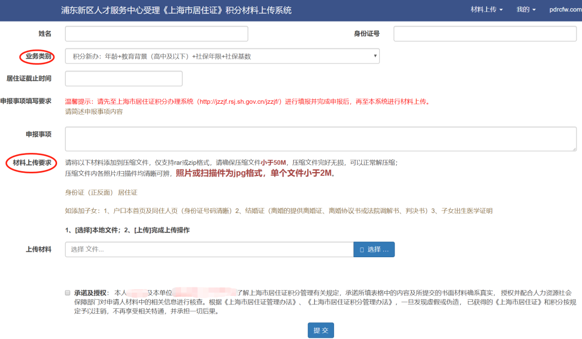Viewport: 582px width, 339px height.
Task: Click the pdrcfw.com link in navbar
Action: point(565,10)
